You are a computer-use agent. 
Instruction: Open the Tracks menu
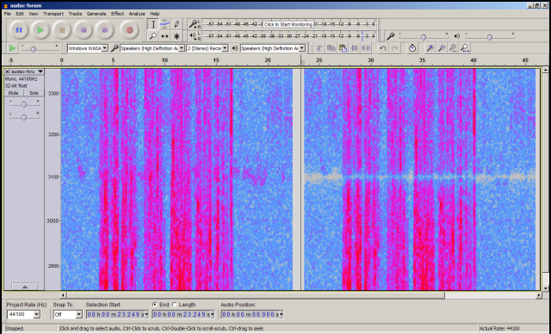(75, 14)
